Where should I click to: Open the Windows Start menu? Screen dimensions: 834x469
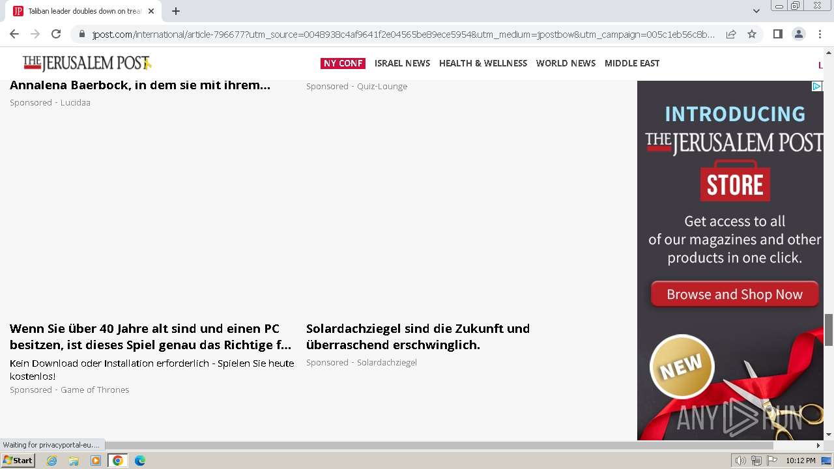[18, 461]
